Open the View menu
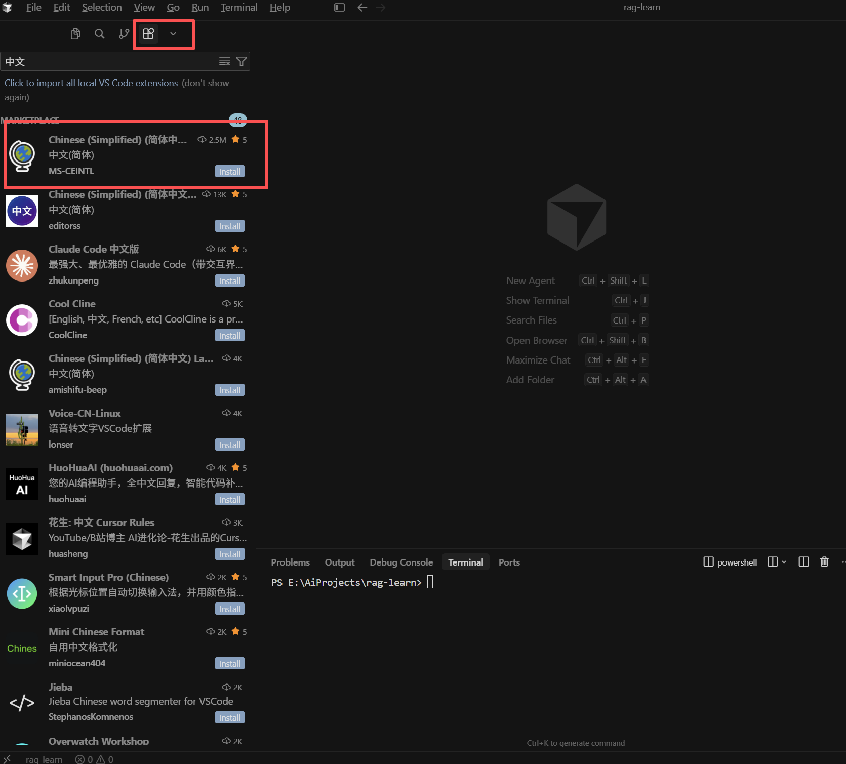Viewport: 846px width, 764px height. 144,7
